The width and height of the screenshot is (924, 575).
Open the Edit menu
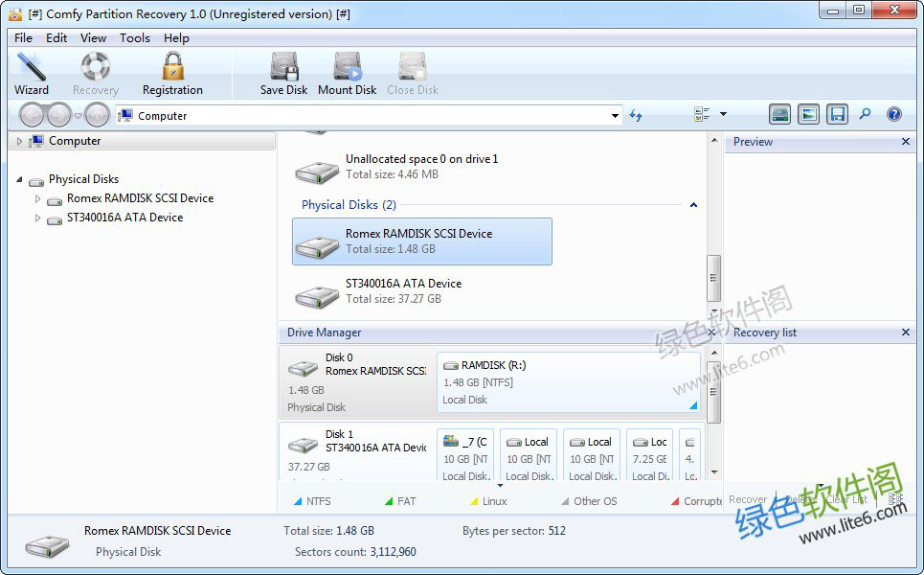pos(56,37)
